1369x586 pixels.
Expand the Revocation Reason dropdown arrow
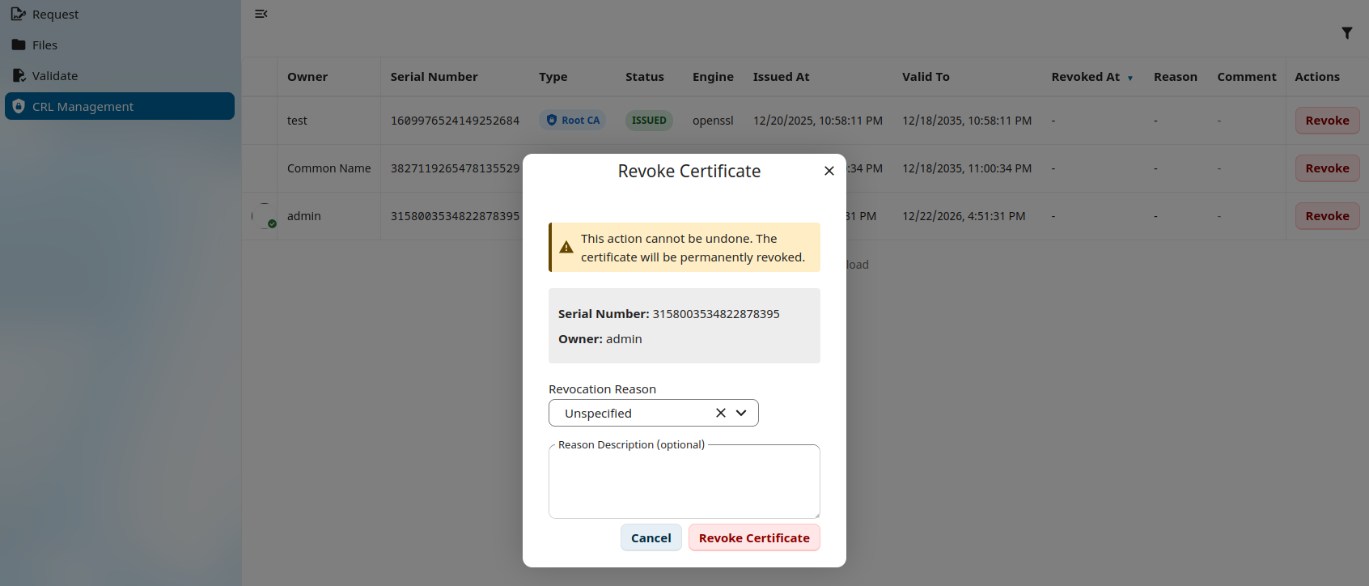(x=741, y=413)
